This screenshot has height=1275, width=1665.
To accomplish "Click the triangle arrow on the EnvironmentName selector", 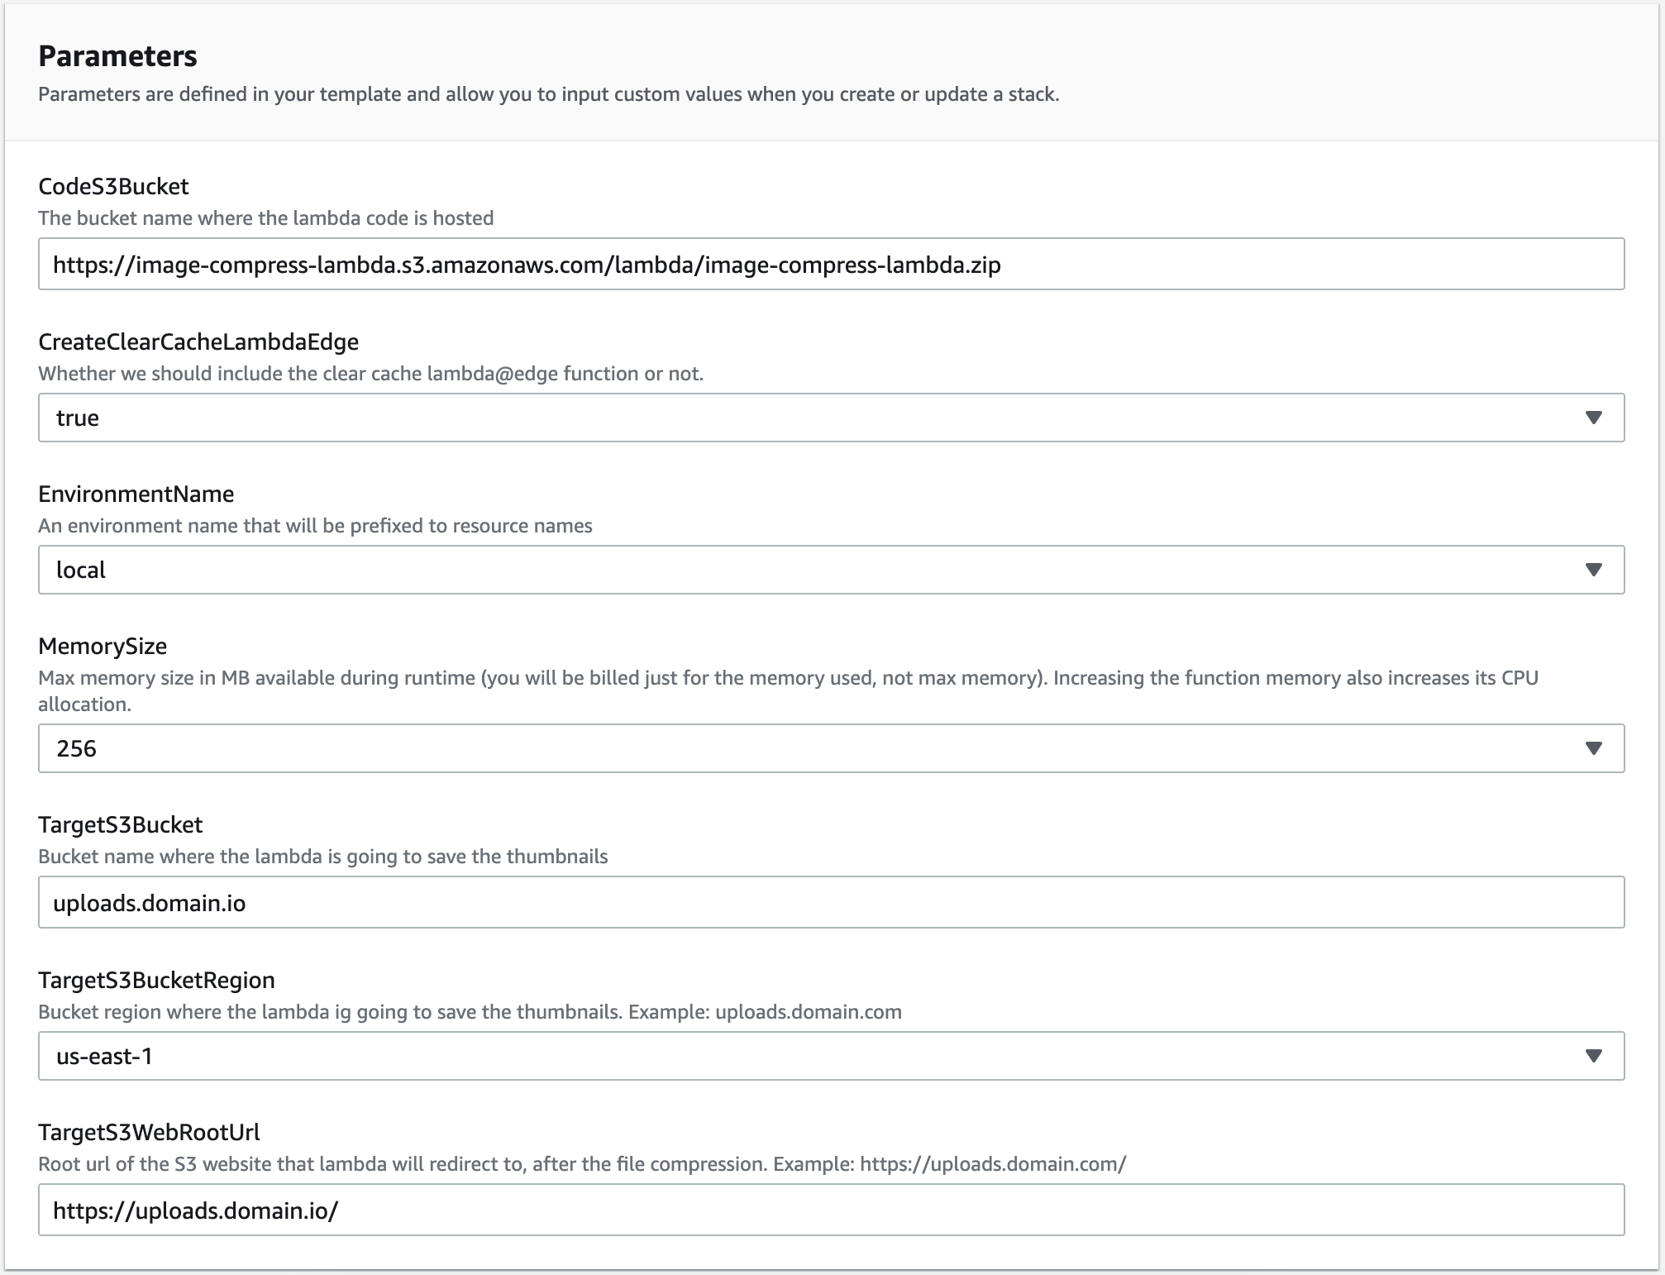I will pyautogui.click(x=1593, y=570).
